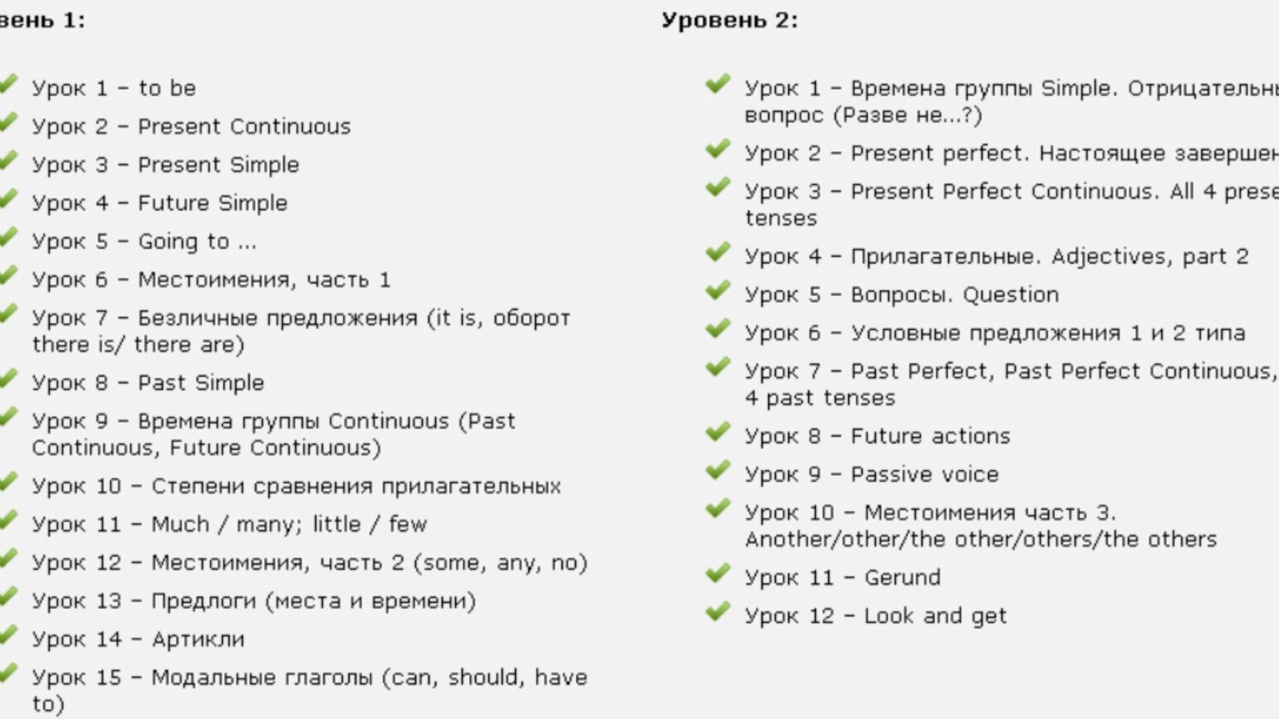The height and width of the screenshot is (719, 1279).
Task: Click the checkmark beside Урок 12 Look and get
Action: [x=717, y=611]
